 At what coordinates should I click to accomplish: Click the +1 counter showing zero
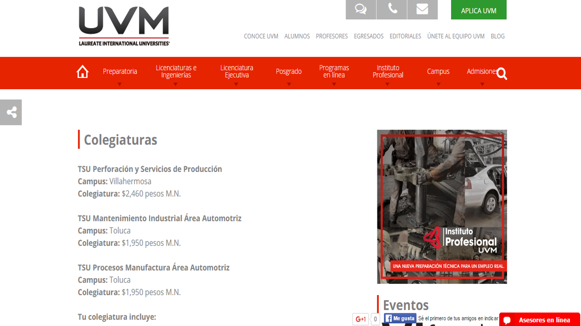coord(375,319)
